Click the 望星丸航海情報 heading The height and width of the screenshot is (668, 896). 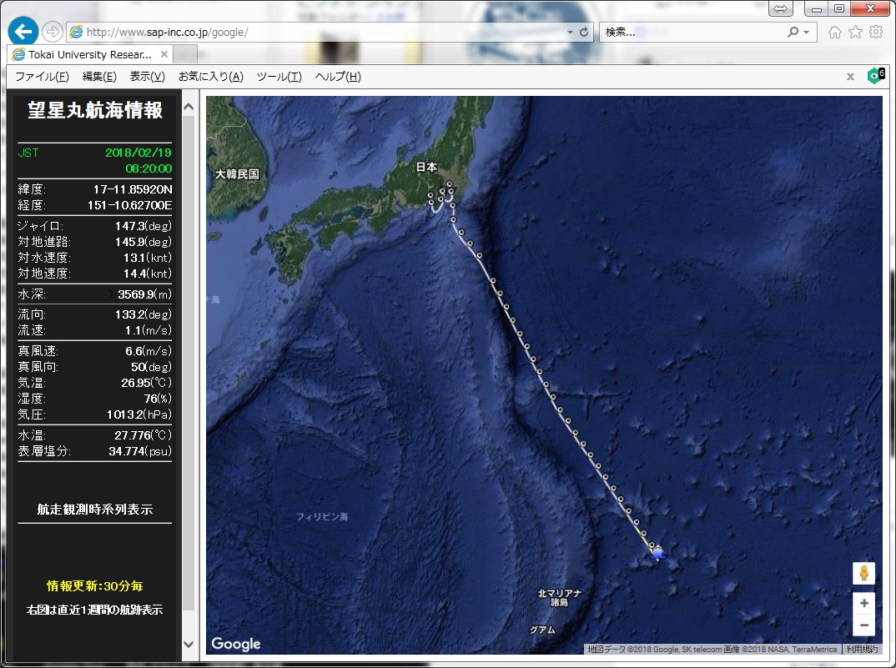click(95, 110)
